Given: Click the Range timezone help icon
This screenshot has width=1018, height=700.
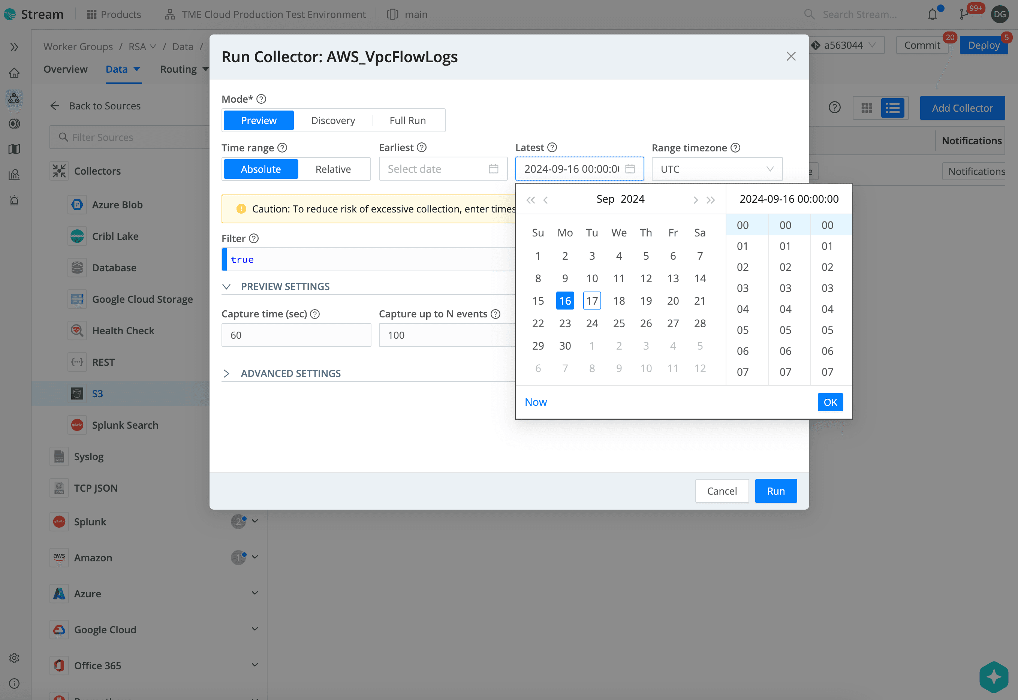Looking at the screenshot, I should pos(735,148).
